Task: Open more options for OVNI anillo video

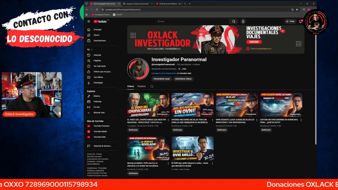Action: tap(212, 163)
